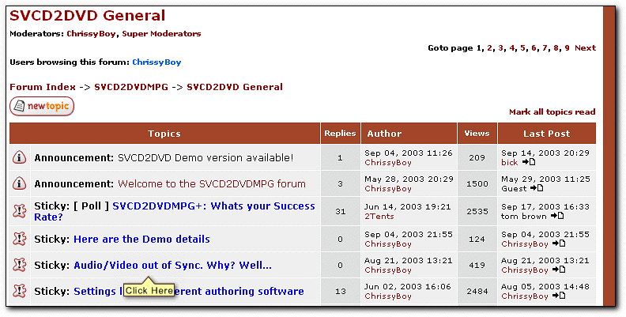Image resolution: width=626 pixels, height=317 pixels.
Task: Click the Topics column header
Action: click(164, 134)
